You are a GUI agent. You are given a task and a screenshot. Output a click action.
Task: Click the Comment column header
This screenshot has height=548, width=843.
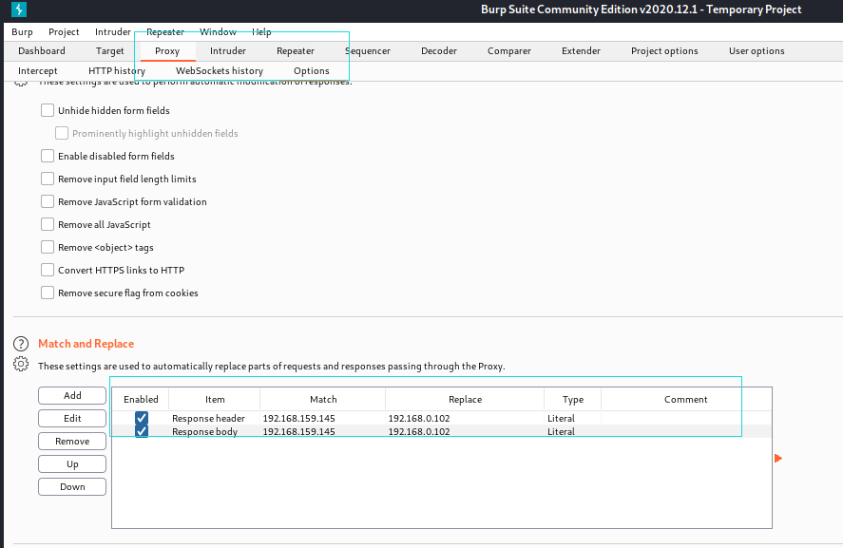[x=685, y=399]
